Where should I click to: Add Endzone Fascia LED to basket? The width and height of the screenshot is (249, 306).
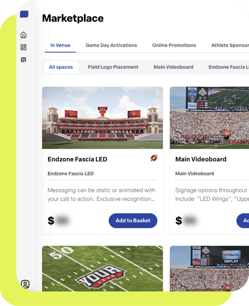[133, 221]
